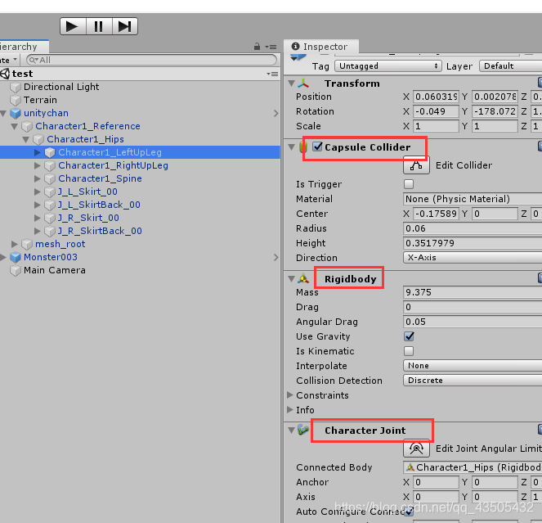Open the Interpolate dropdown
The height and width of the screenshot is (523, 542).
pos(473,366)
